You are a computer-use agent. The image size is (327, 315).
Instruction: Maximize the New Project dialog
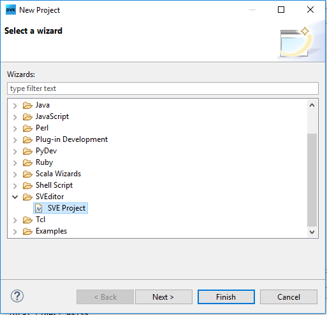pos(281,10)
